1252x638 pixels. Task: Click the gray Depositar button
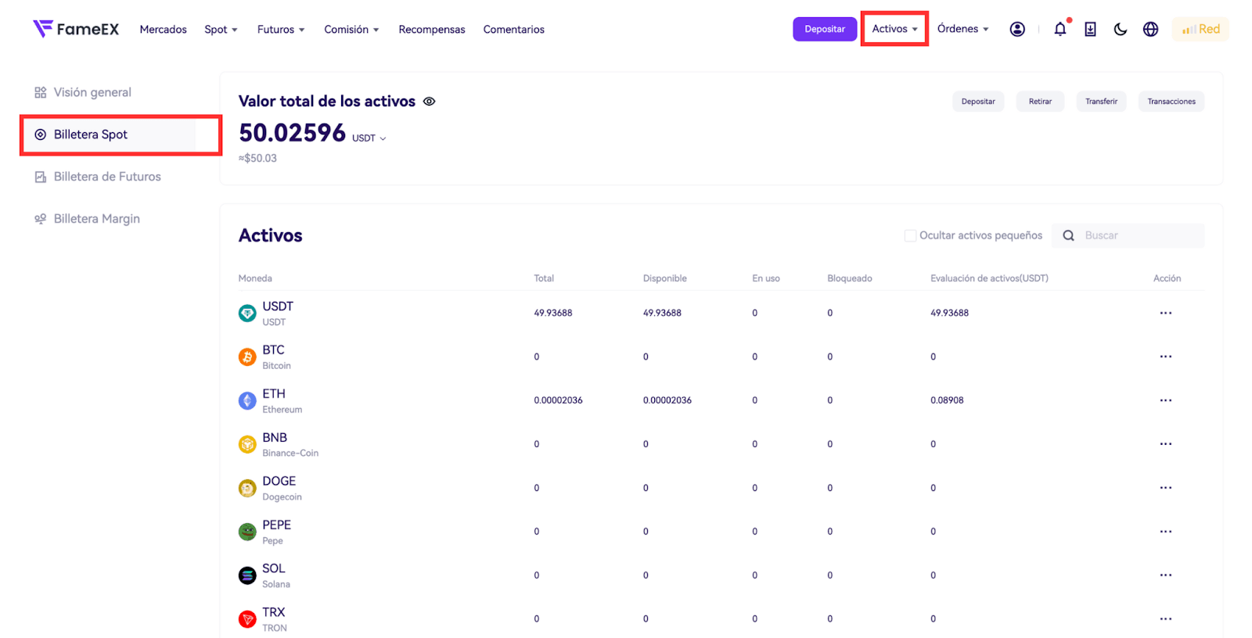[x=978, y=102]
